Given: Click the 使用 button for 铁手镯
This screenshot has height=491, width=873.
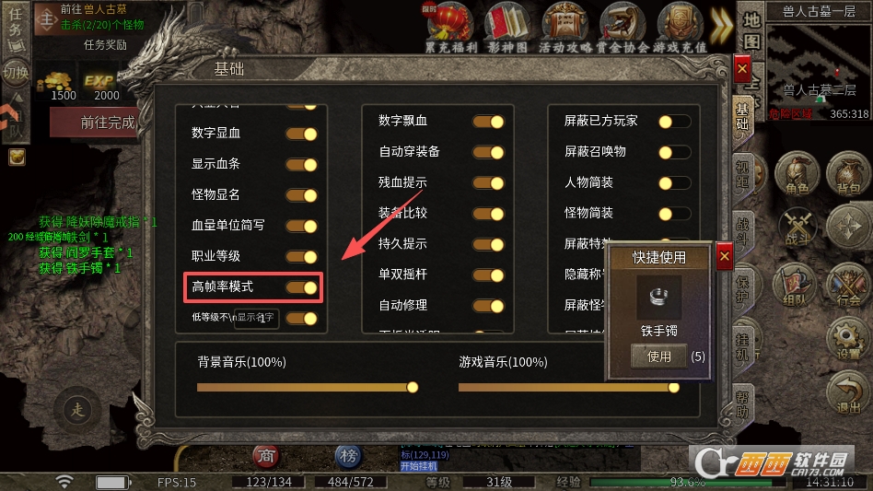Looking at the screenshot, I should tap(659, 357).
